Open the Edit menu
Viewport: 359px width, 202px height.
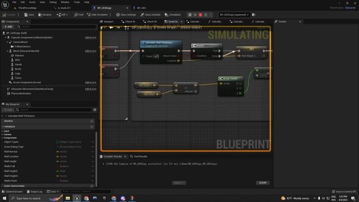(22, 2)
